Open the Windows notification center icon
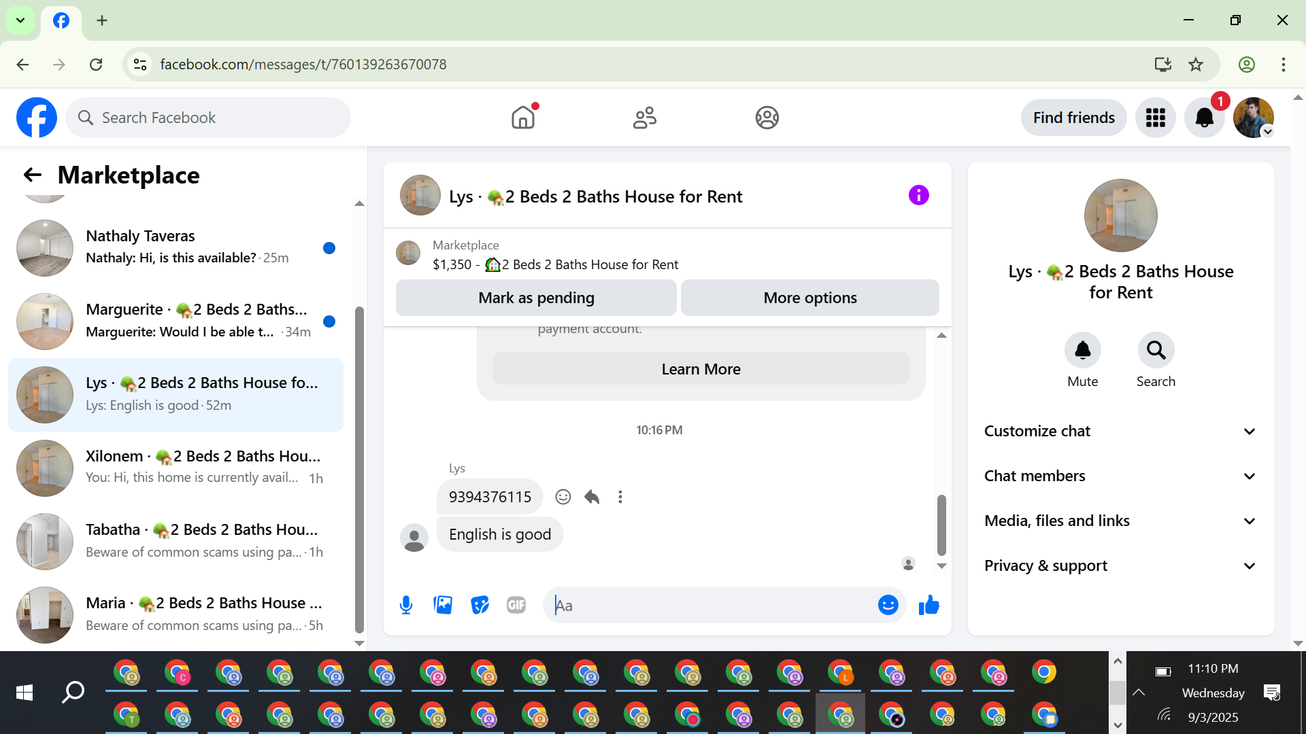1306x734 pixels. pyautogui.click(x=1272, y=693)
